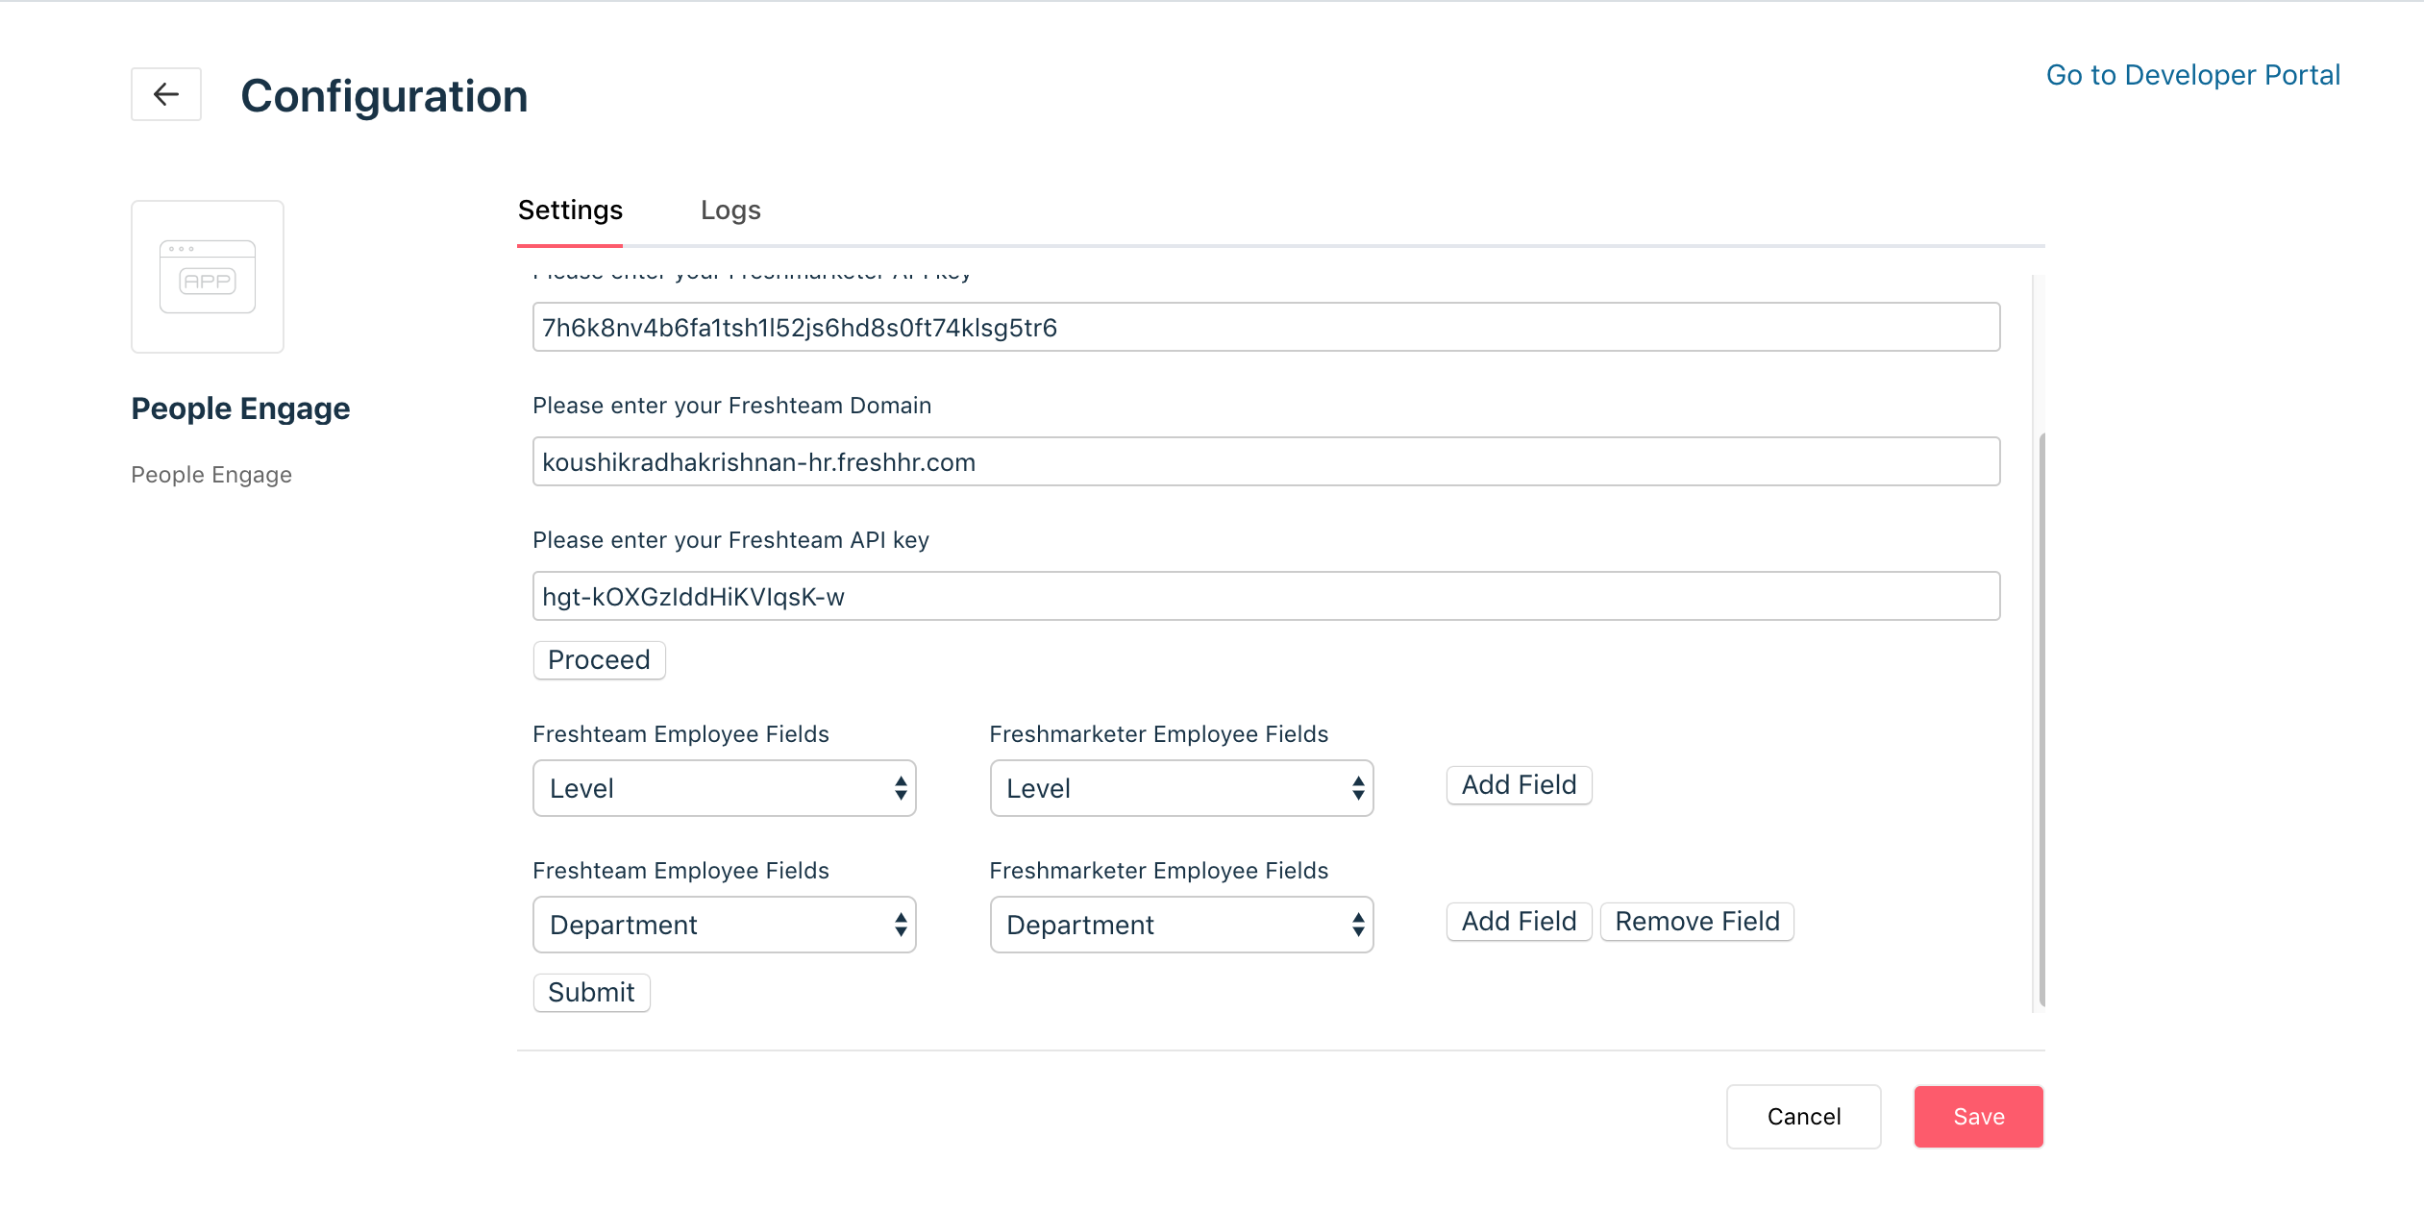The height and width of the screenshot is (1211, 2424).
Task: Click Add Field in the Level row
Action: [1519, 785]
